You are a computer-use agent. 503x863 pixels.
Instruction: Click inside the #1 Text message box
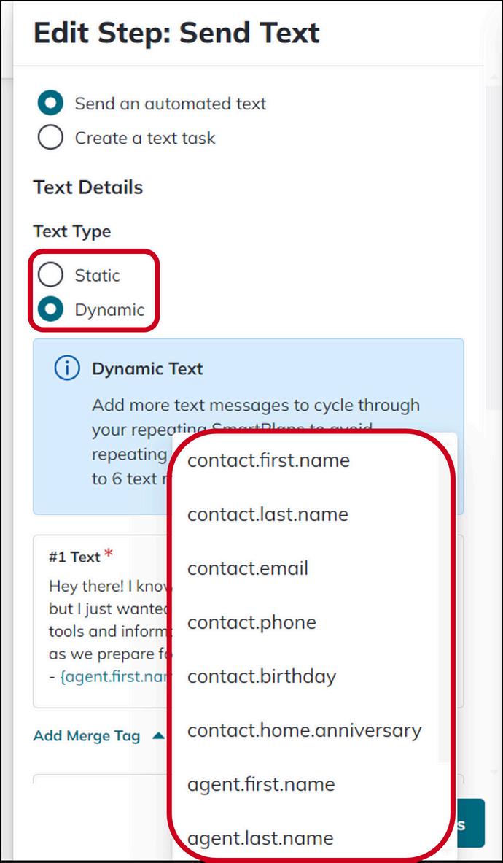pos(103,621)
